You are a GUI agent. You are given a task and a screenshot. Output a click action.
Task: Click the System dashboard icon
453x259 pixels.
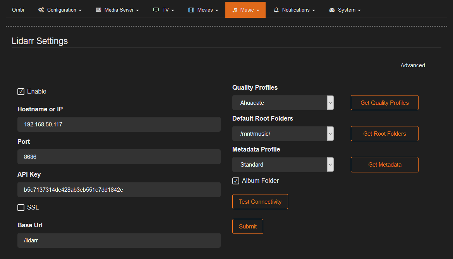[x=332, y=10]
